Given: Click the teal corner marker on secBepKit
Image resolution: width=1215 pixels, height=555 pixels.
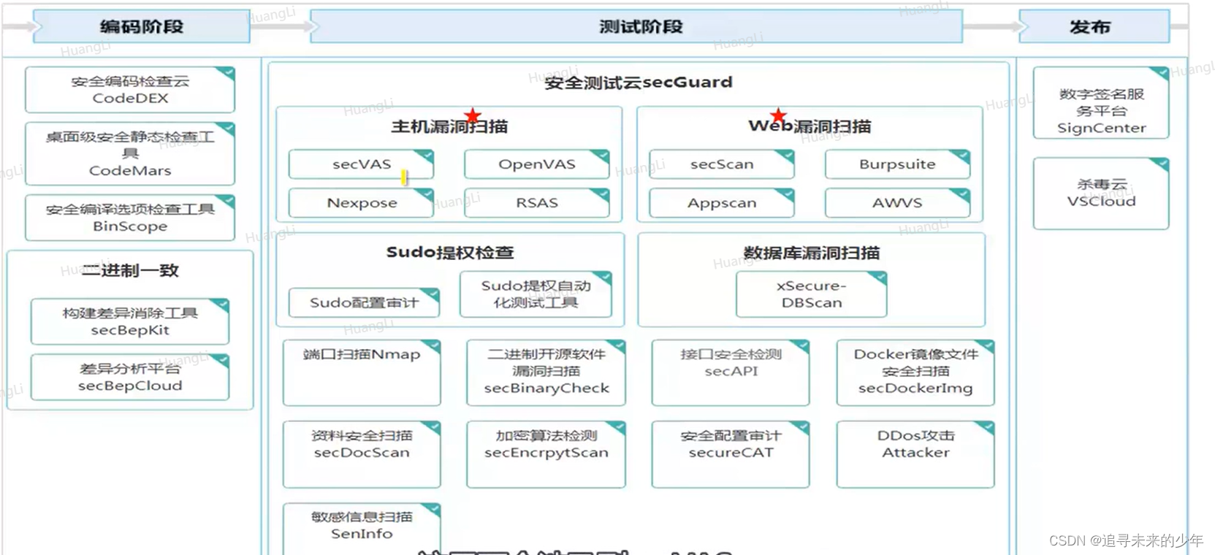Looking at the screenshot, I should coord(221,303).
